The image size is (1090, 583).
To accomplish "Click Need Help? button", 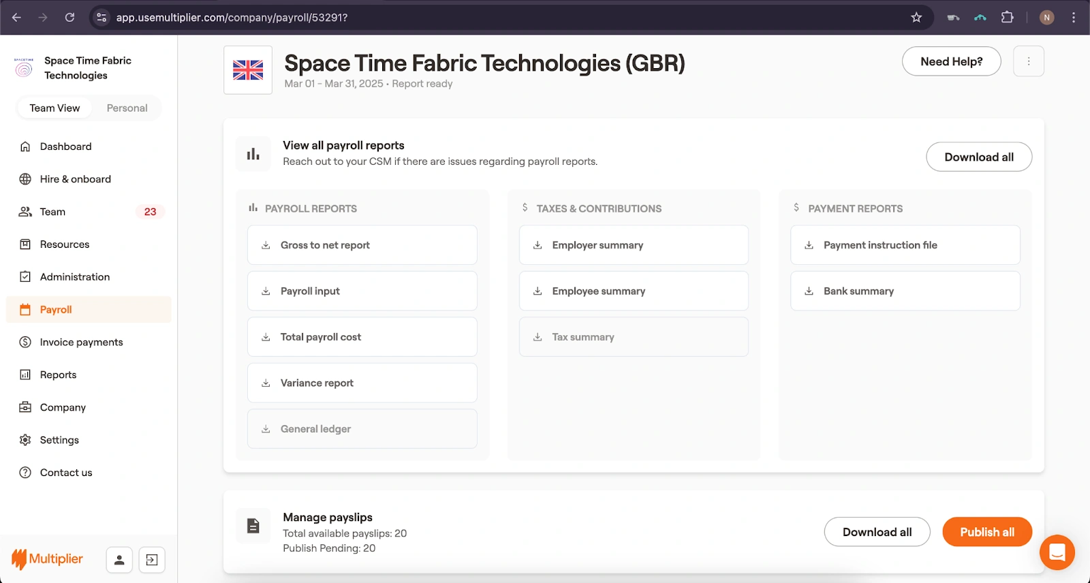I will coord(951,61).
